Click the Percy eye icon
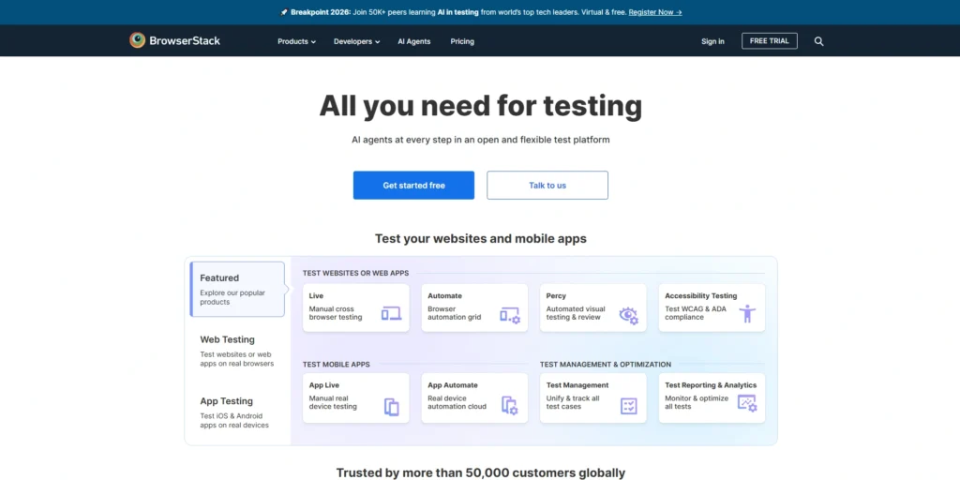This screenshot has height=480, width=960. pyautogui.click(x=628, y=315)
